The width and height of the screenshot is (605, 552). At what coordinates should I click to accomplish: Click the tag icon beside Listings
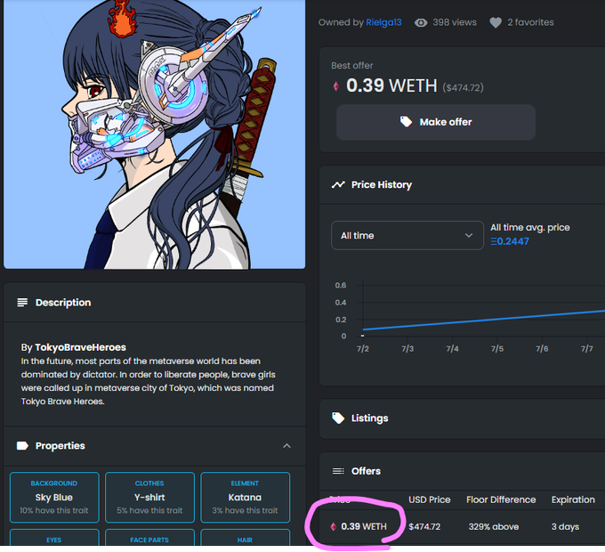[338, 418]
